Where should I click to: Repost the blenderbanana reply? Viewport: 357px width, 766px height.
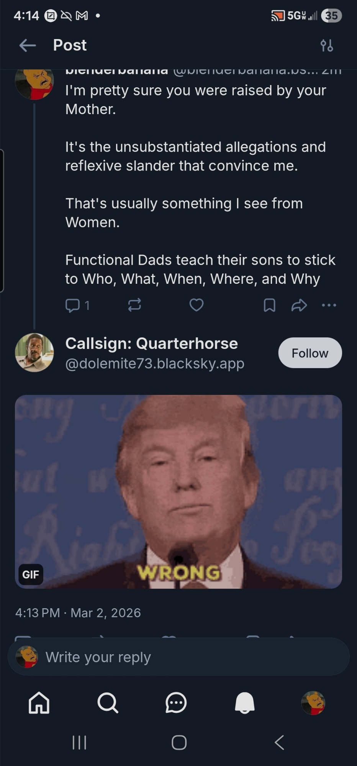pos(134,305)
